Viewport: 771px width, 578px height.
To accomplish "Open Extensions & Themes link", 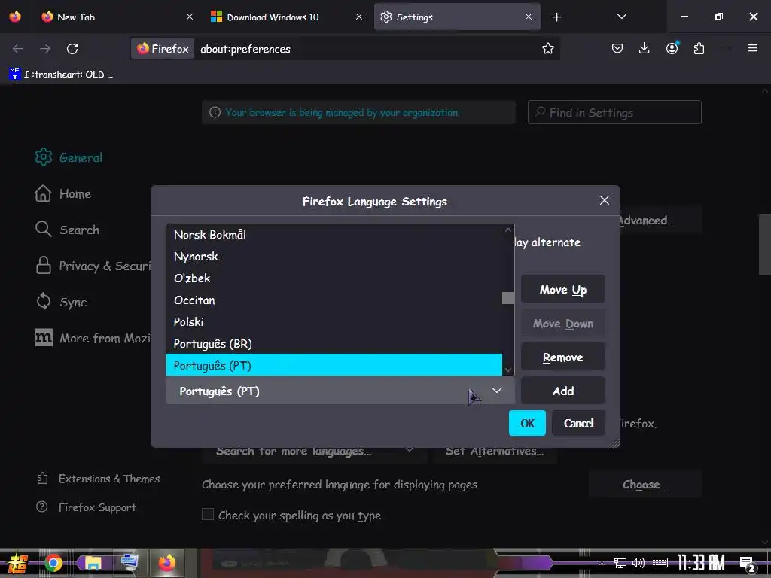I will pyautogui.click(x=99, y=479).
